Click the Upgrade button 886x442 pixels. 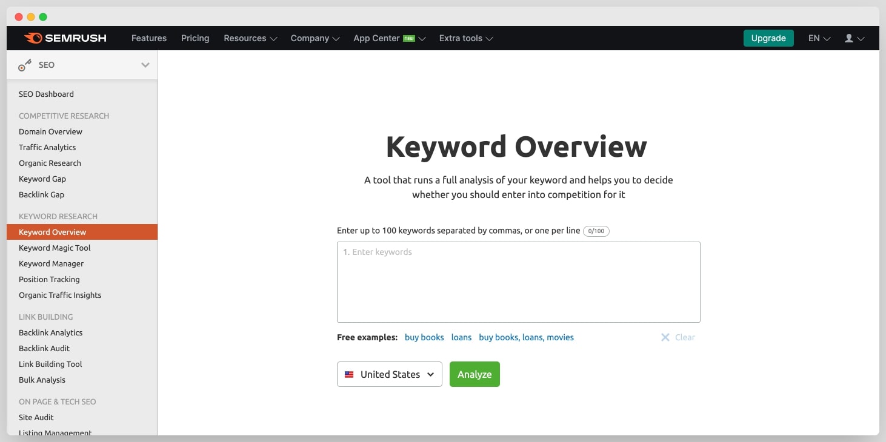pyautogui.click(x=768, y=38)
